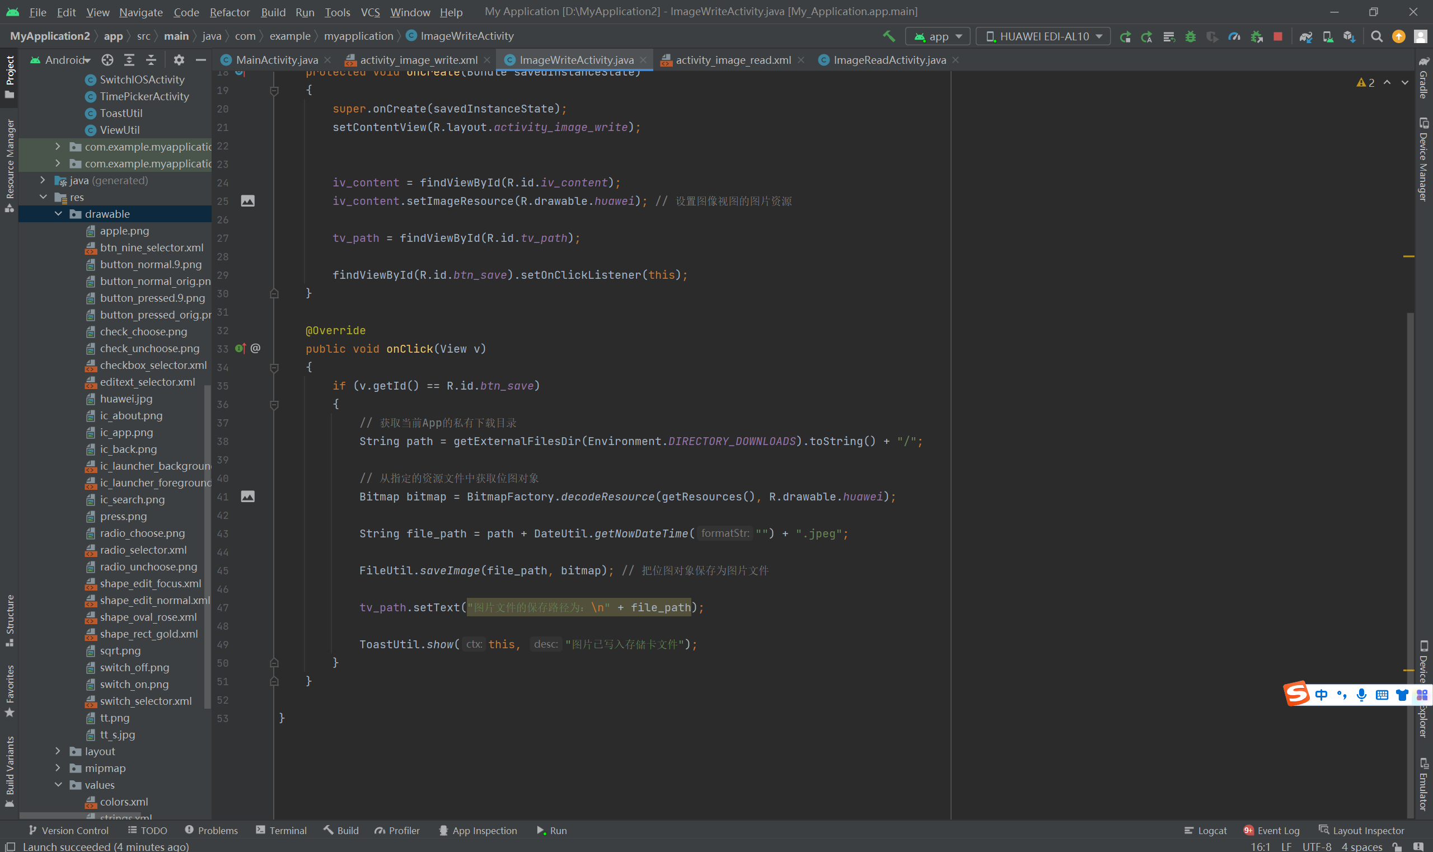Open the Terminal panel button
This screenshot has width=1433, height=852.
click(x=282, y=830)
